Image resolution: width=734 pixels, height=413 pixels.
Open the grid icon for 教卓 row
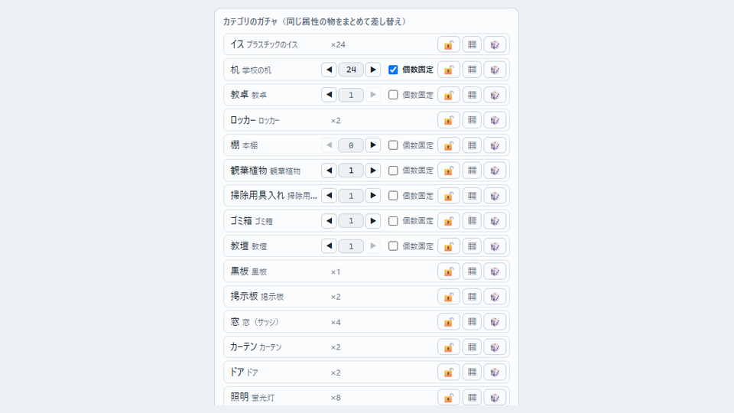[472, 95]
